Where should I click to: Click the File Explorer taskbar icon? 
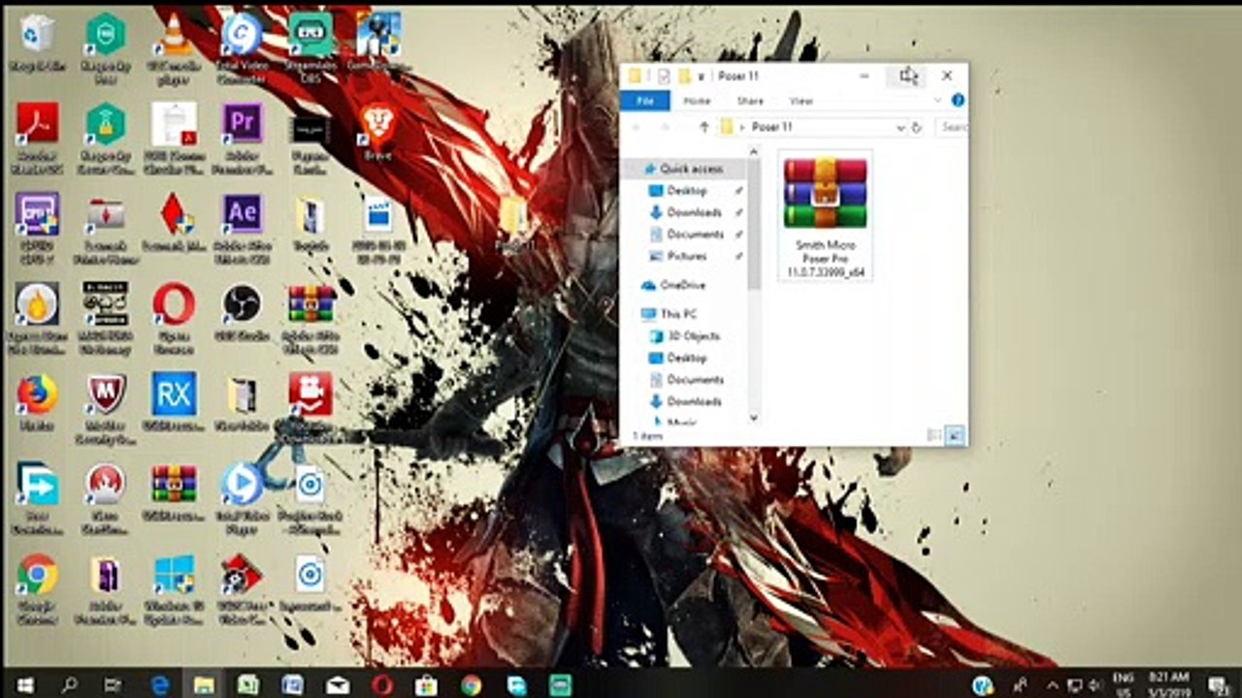coord(204,684)
